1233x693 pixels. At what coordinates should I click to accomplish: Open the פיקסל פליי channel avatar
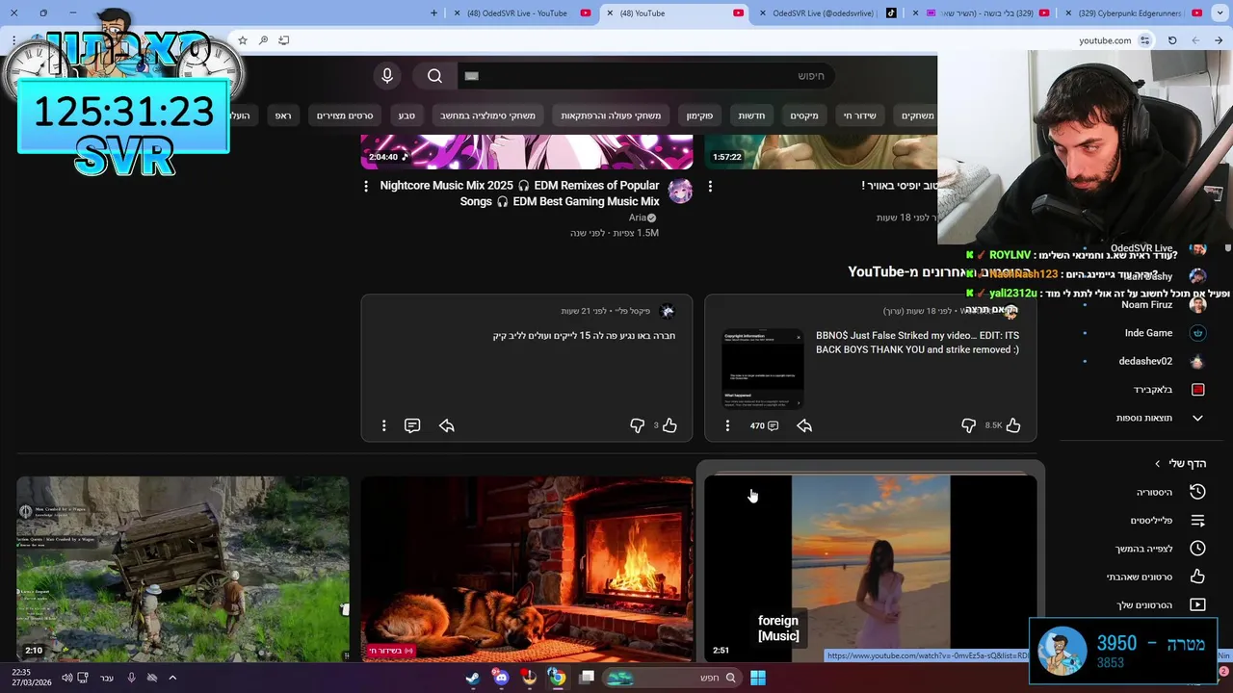coord(667,311)
